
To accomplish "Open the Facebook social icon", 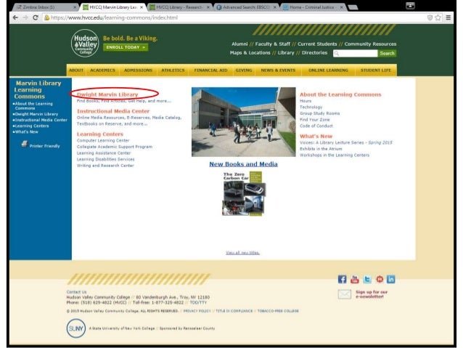I will tap(342, 279).
